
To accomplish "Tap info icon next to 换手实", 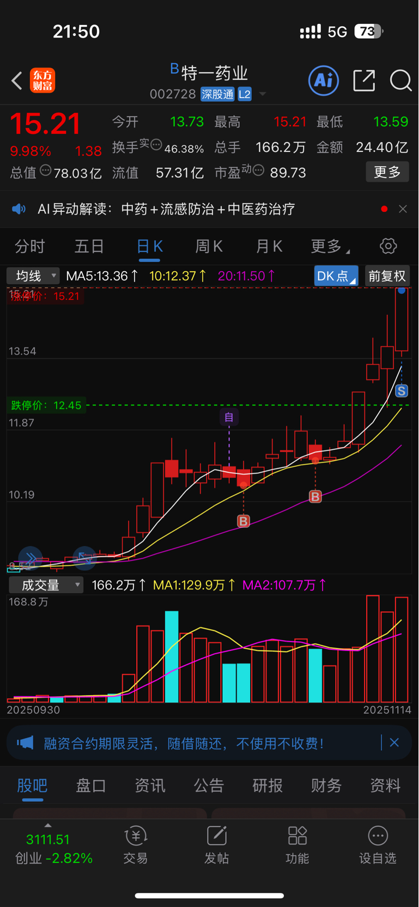I will [156, 145].
